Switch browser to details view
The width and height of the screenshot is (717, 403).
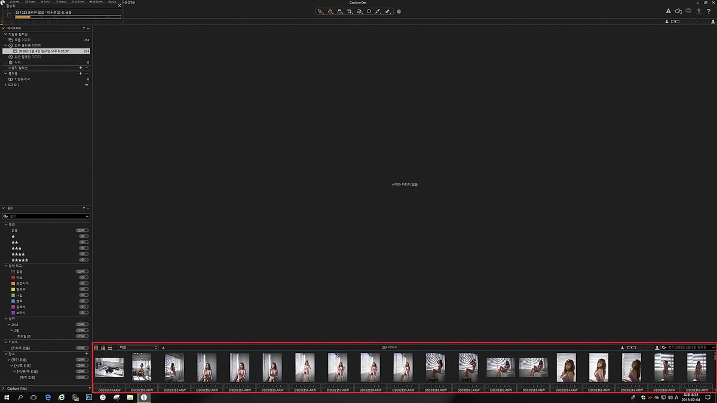click(x=110, y=347)
